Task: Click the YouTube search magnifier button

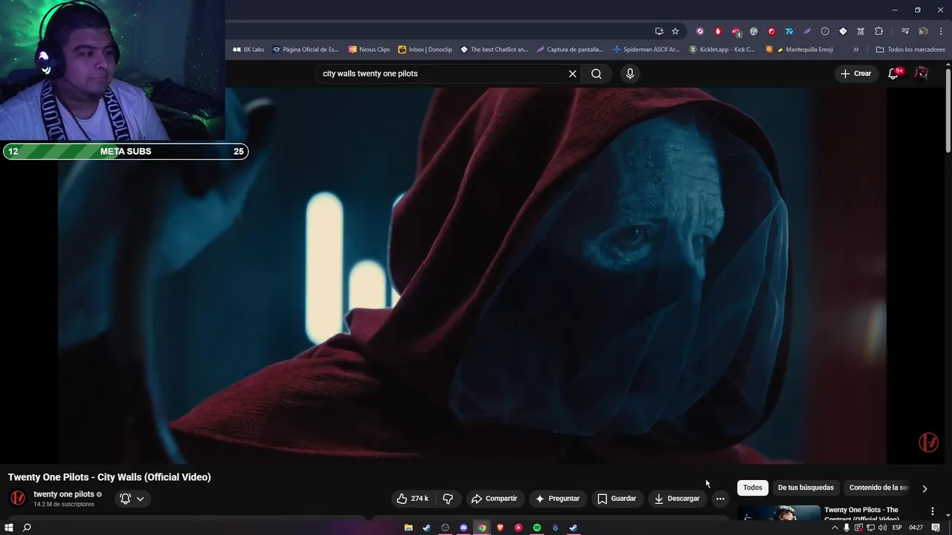Action: (596, 74)
